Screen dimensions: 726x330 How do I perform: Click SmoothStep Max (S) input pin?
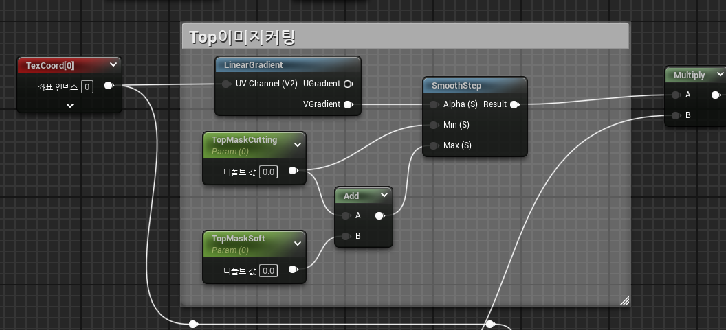[x=433, y=145]
